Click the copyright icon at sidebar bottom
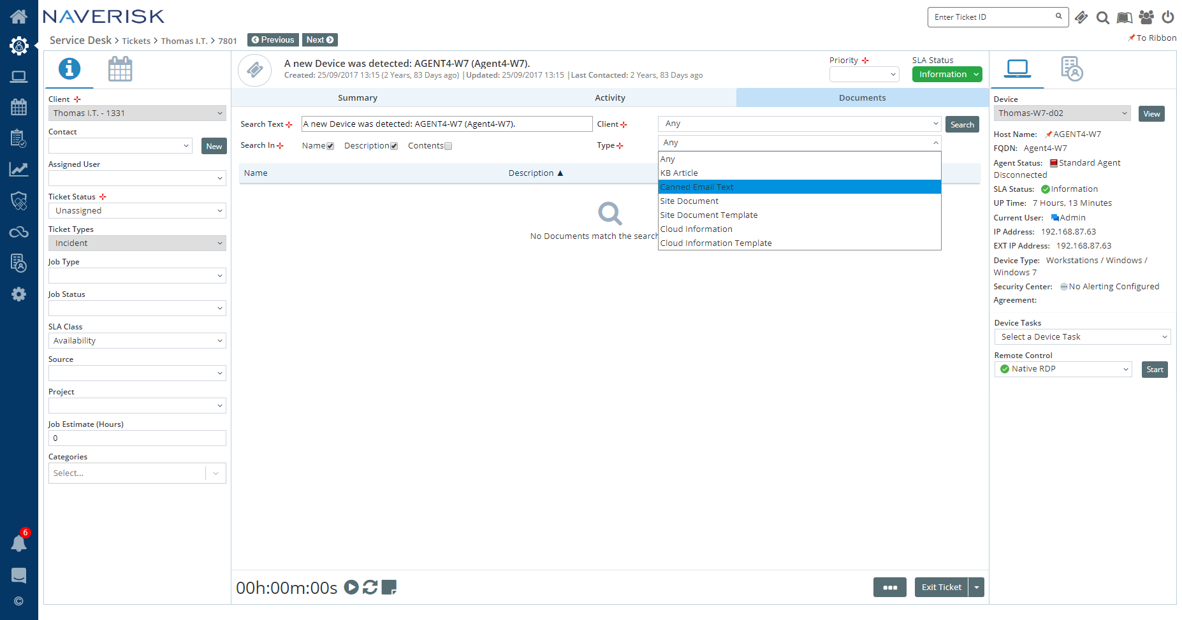Viewport: 1182px width, 620px height. click(x=18, y=601)
